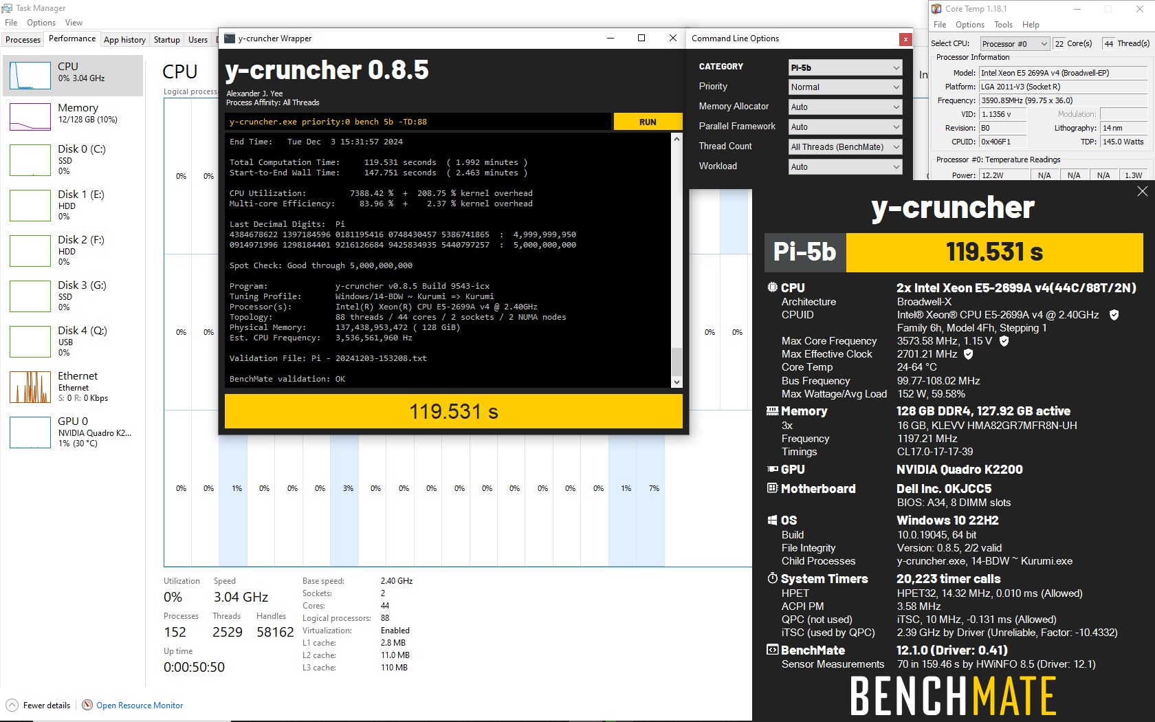This screenshot has height=722, width=1155.
Task: Minimize the Core Temp window
Action: [1077, 9]
